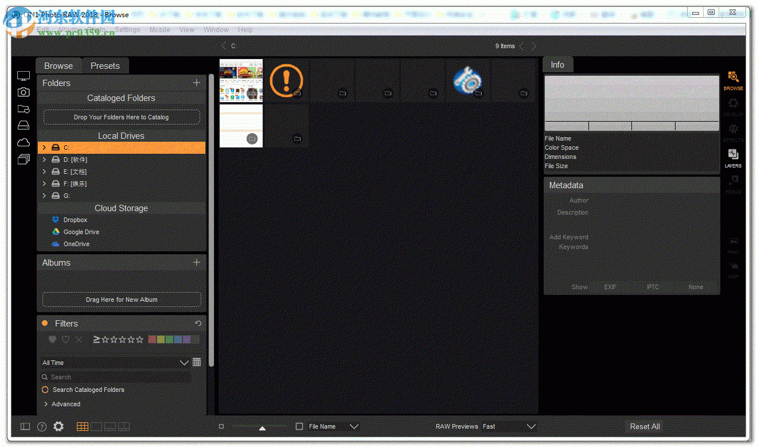
Task: Add a new album with plus icon
Action: click(197, 262)
